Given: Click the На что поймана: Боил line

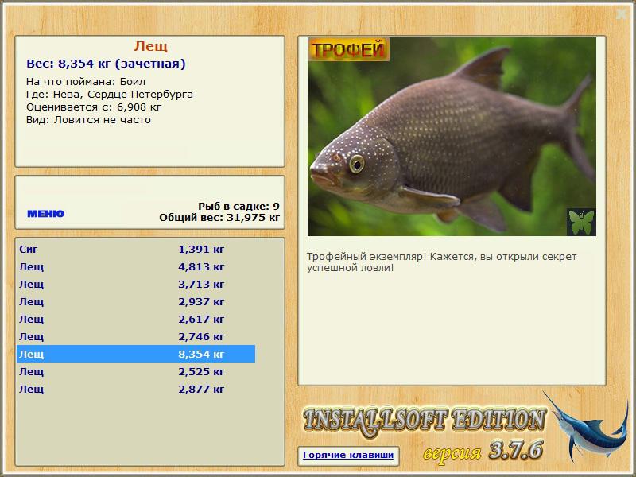Looking at the screenshot, I should click(x=86, y=82).
